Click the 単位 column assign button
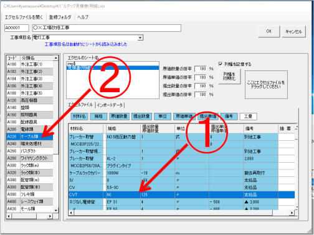 163,117
